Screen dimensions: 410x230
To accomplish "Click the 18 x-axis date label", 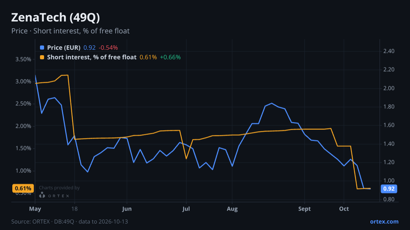I will coord(74,209).
